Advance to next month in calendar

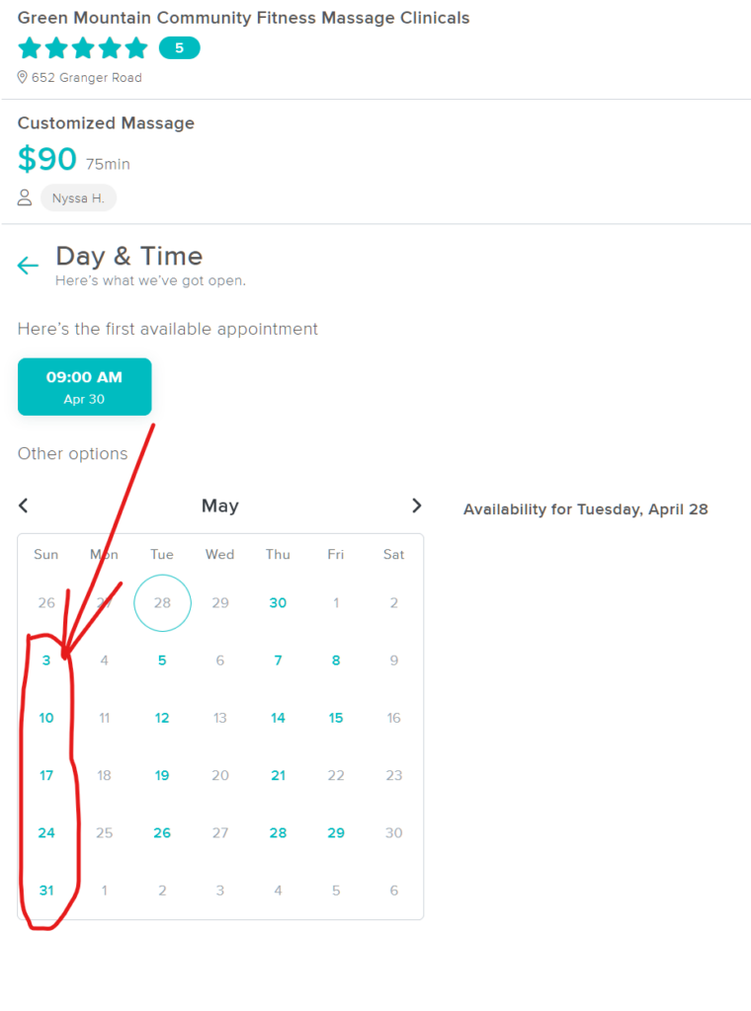[x=416, y=505]
